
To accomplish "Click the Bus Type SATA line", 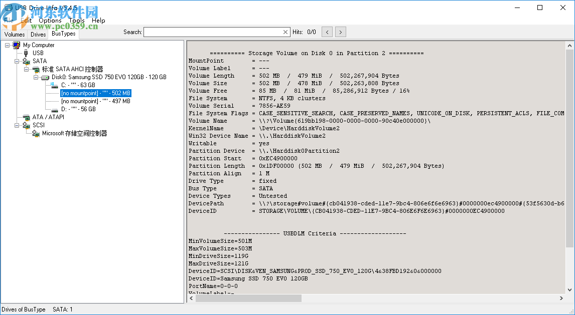I will point(231,188).
